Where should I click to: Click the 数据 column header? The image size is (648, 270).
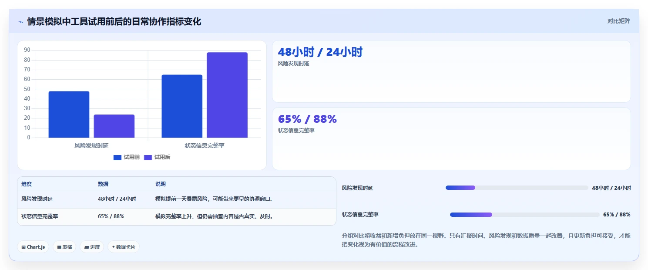click(x=103, y=184)
